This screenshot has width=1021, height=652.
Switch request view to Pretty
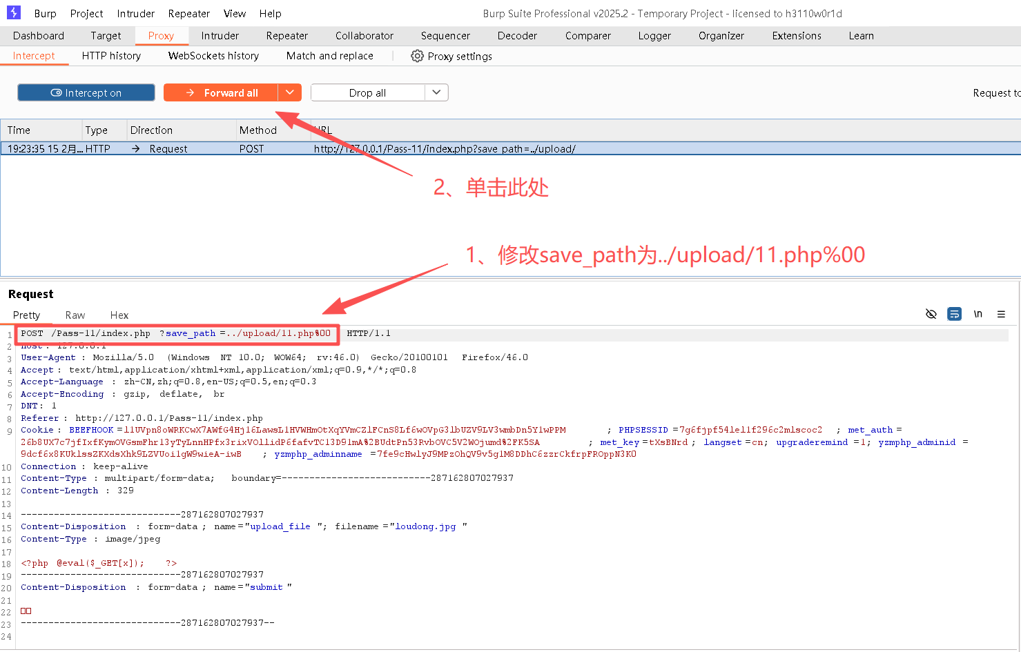26,315
